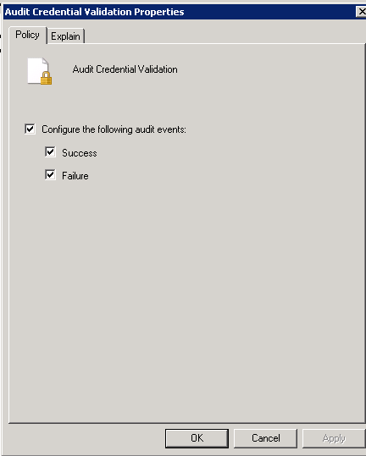The image size is (366, 456).
Task: Uncheck the Failure checkbox
Action: coord(50,175)
